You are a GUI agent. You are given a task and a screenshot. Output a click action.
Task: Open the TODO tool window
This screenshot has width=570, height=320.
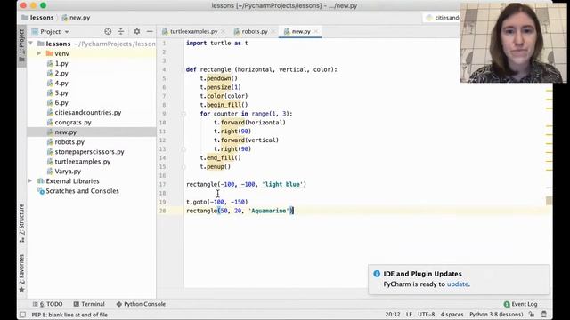coord(47,304)
